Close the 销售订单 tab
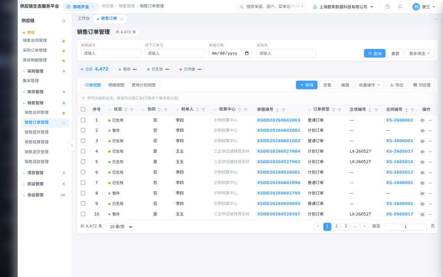The width and height of the screenshot is (443, 277). click(122, 19)
